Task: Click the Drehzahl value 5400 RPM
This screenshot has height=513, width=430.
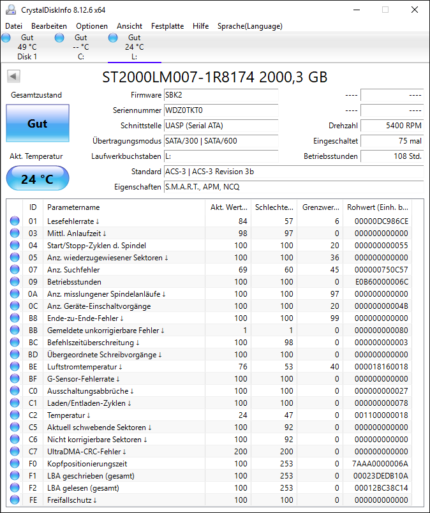Action: 392,126
